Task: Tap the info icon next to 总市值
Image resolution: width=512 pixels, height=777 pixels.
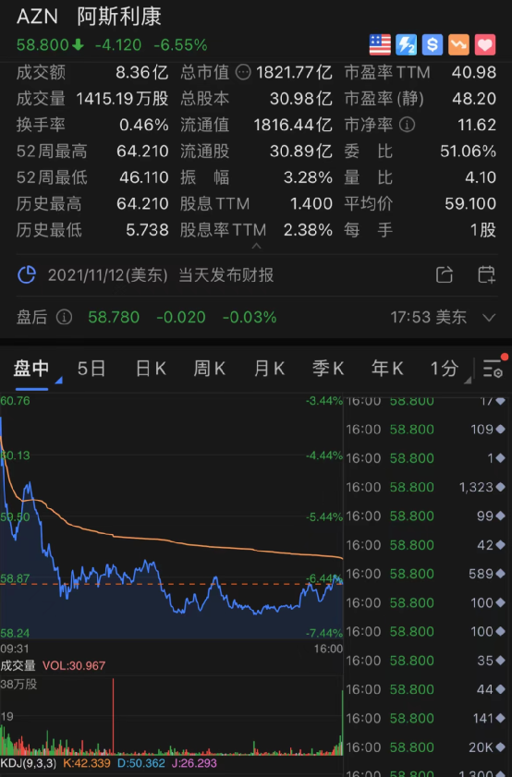Action: coord(243,72)
